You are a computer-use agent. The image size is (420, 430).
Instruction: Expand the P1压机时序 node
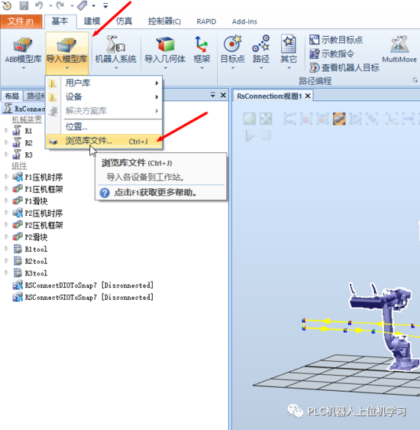click(7, 177)
